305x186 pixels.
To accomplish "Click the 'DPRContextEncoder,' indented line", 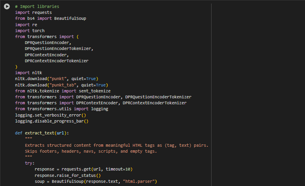I will 47,55.
